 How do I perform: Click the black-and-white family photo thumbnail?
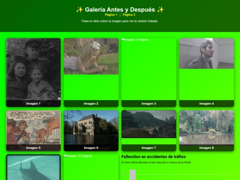(x=33, y=72)
